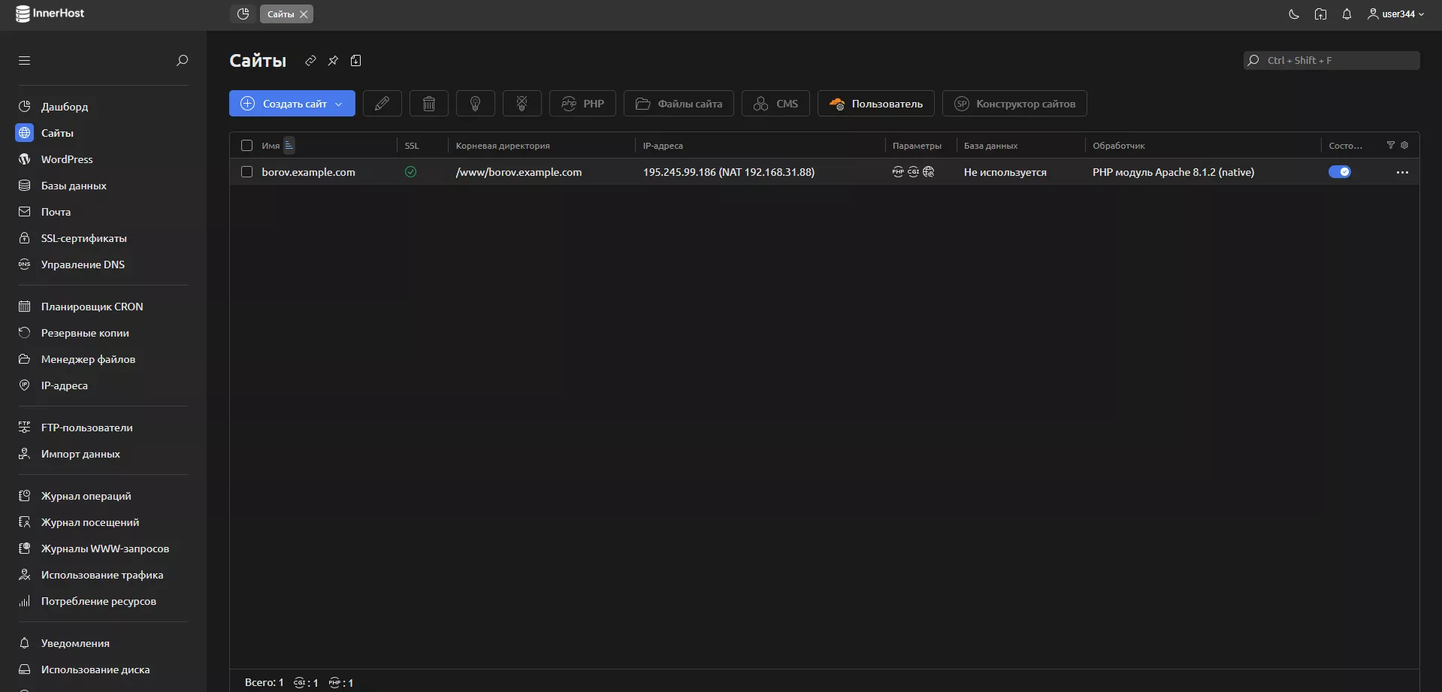Screen dimensions: 1442x692
Task: Click the lightbulb enable icon in toolbar
Action: pos(475,104)
